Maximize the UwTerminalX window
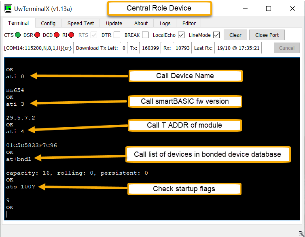This screenshot has height=237, width=305. point(269,9)
